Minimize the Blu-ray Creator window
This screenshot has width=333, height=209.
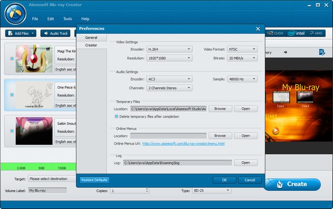[x=309, y=5]
